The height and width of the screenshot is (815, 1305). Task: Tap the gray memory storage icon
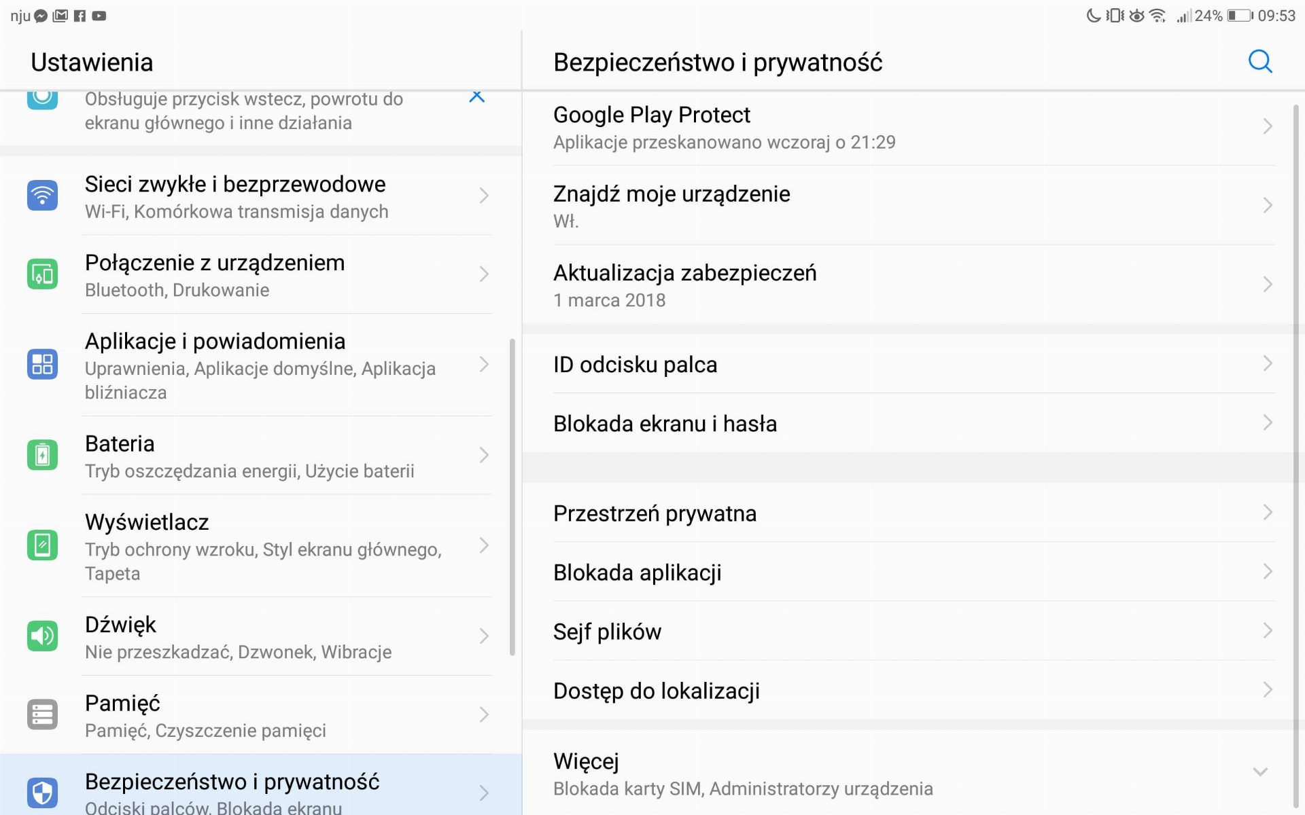click(42, 714)
